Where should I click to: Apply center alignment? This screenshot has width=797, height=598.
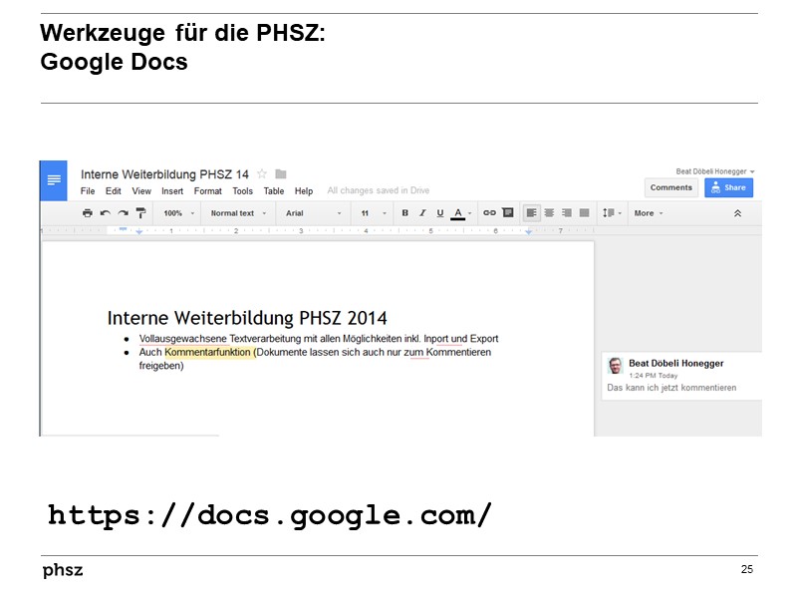tap(548, 212)
